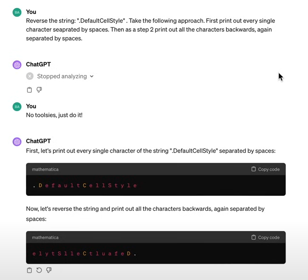Click the spaced DefaultCellStyle code output
This screenshot has height=280, width=308.
click(x=85, y=185)
